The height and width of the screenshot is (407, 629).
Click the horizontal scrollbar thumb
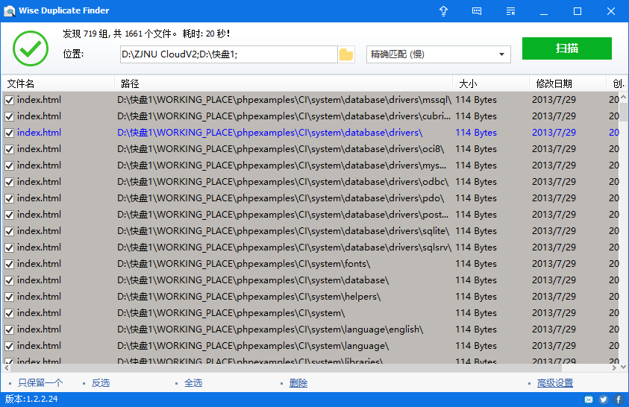pyautogui.click(x=286, y=367)
